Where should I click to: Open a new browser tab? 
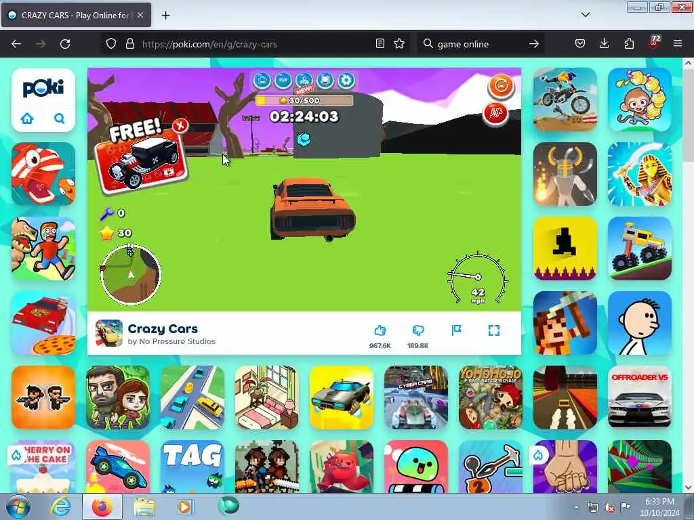tap(165, 16)
